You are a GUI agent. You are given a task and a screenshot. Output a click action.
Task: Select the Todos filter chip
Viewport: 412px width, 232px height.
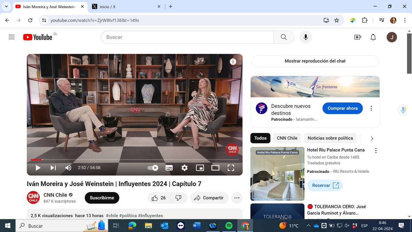pos(261,138)
